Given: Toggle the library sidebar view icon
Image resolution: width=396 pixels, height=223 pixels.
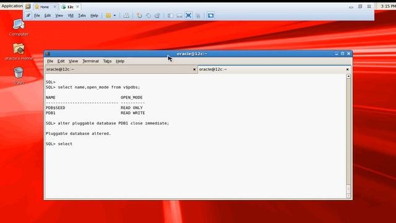Looking at the screenshot, I should pos(171,15).
